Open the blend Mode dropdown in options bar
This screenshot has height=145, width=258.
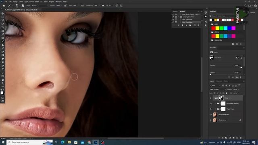40,6
